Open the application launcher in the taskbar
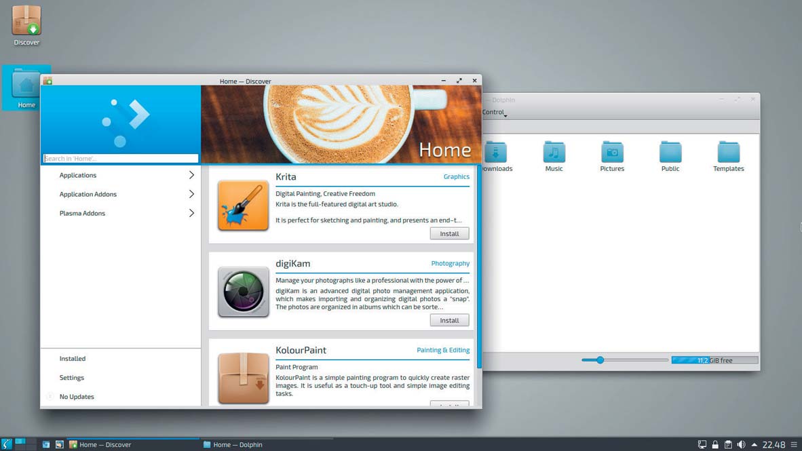 (x=6, y=444)
